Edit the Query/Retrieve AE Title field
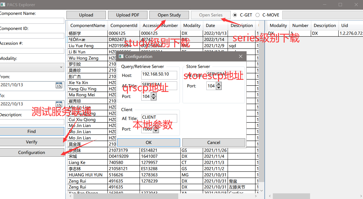Screen dimensions: 363x199 tap(159, 85)
